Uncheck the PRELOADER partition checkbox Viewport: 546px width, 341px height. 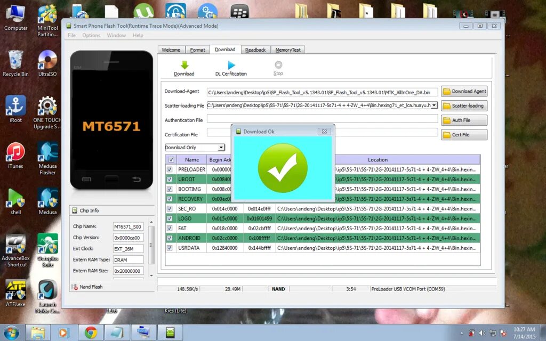(x=170, y=169)
